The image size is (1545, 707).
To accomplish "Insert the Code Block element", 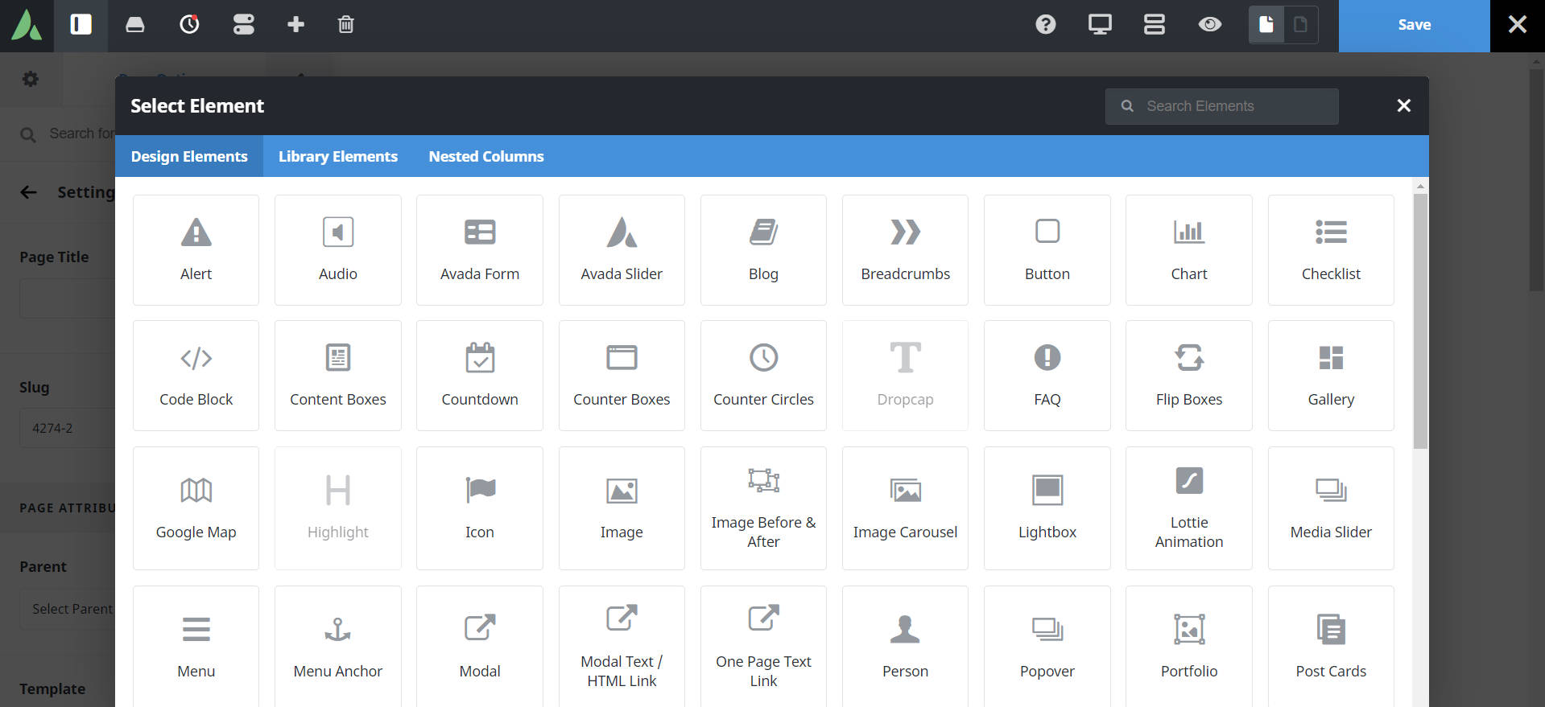I will point(196,376).
